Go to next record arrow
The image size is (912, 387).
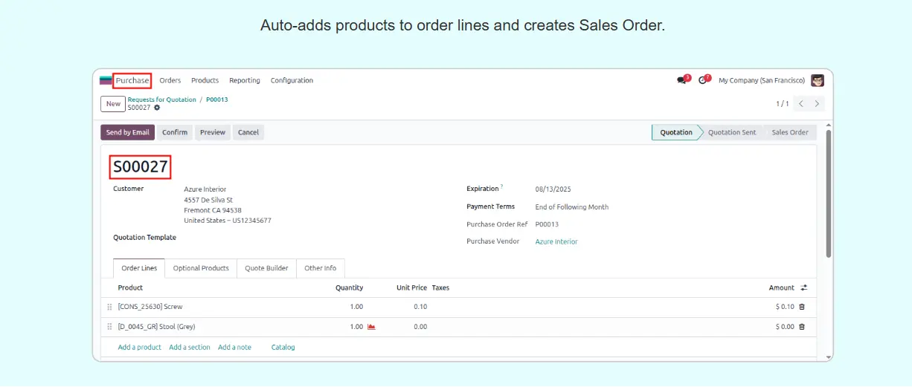[817, 104]
